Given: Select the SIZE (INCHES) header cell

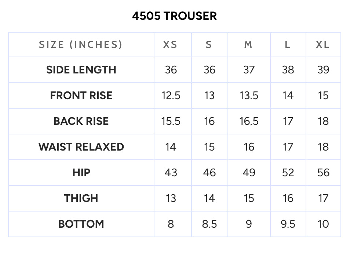Looking at the screenshot, I should pyautogui.click(x=81, y=44).
